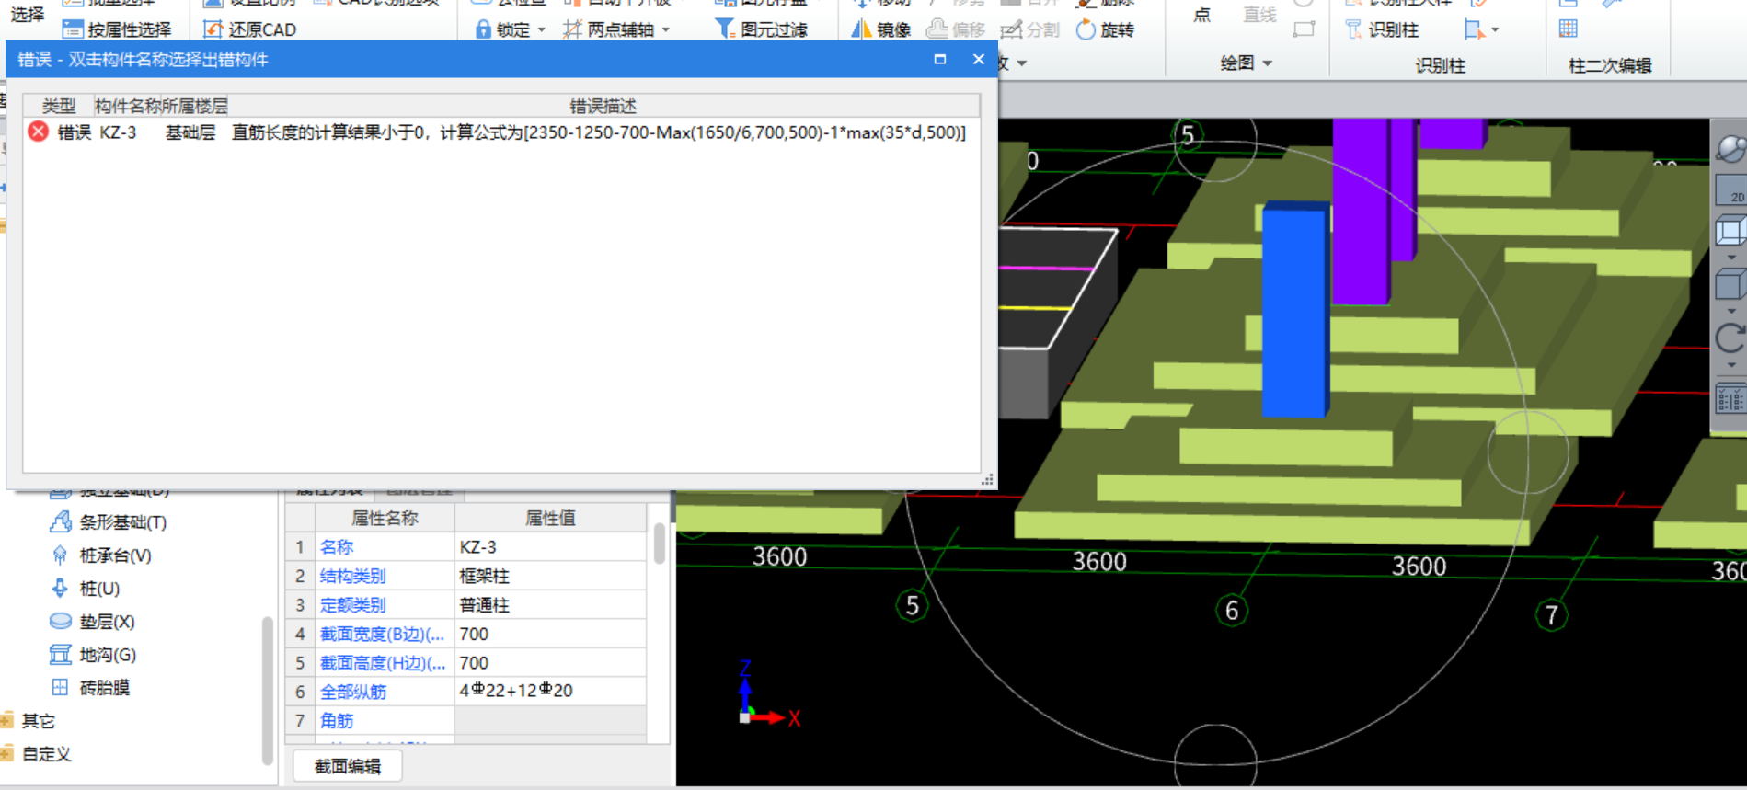The image size is (1747, 790).
Task: Select KZ-3 name in error list
Action: pyautogui.click(x=118, y=132)
